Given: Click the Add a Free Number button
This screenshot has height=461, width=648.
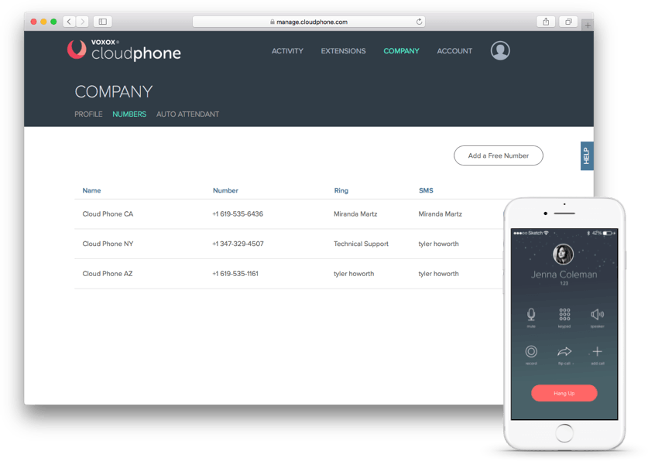Looking at the screenshot, I should coord(498,155).
